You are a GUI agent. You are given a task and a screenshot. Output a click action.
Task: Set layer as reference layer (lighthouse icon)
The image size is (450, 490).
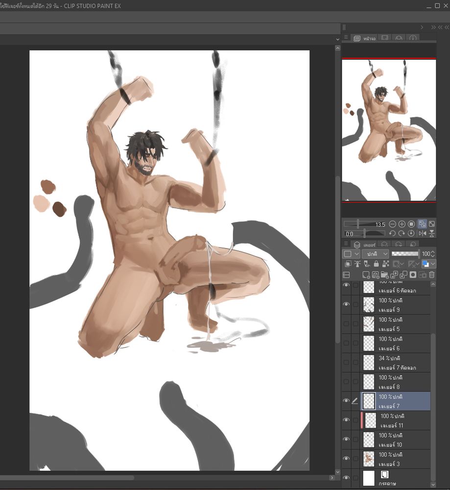click(357, 264)
